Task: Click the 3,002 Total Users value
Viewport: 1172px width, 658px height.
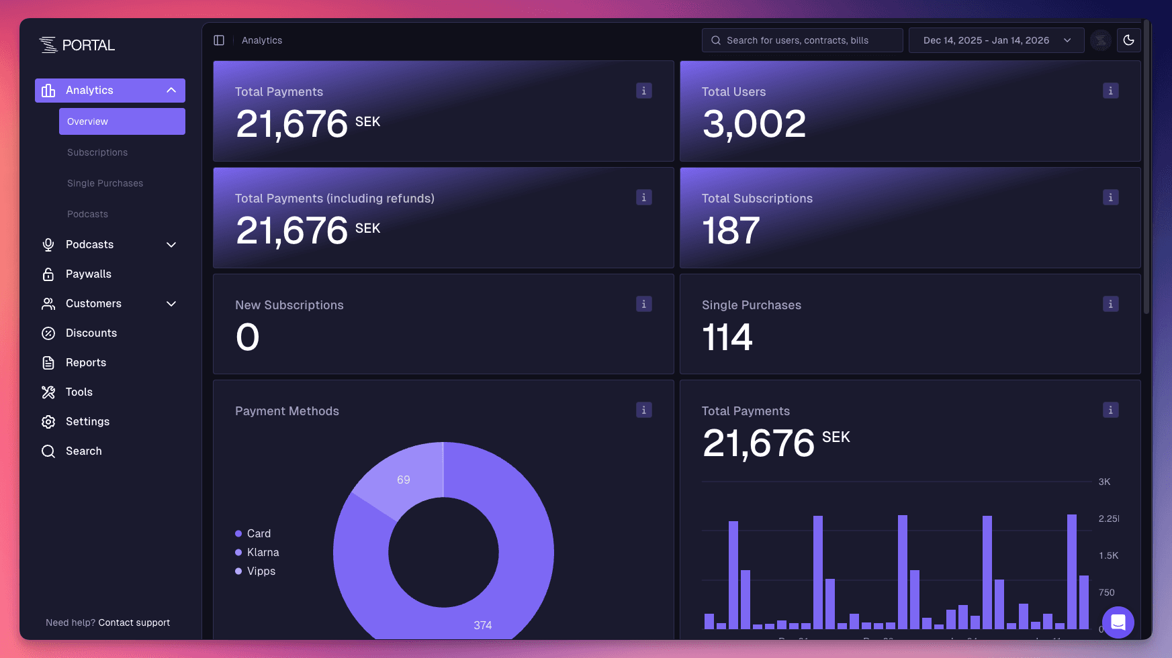Action: tap(754, 124)
